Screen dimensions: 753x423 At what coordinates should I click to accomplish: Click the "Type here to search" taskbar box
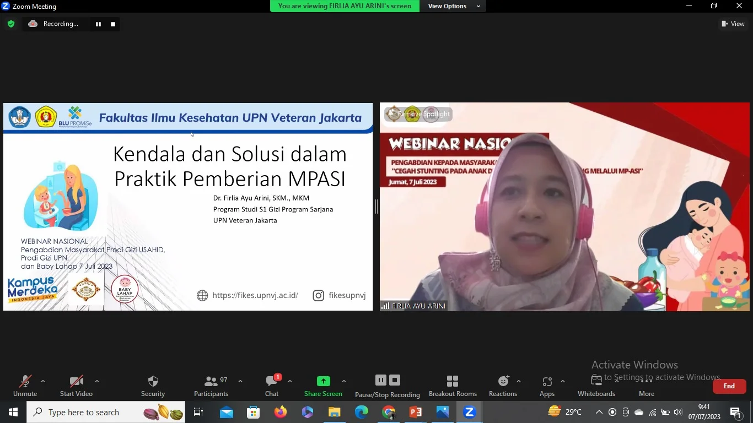106,412
